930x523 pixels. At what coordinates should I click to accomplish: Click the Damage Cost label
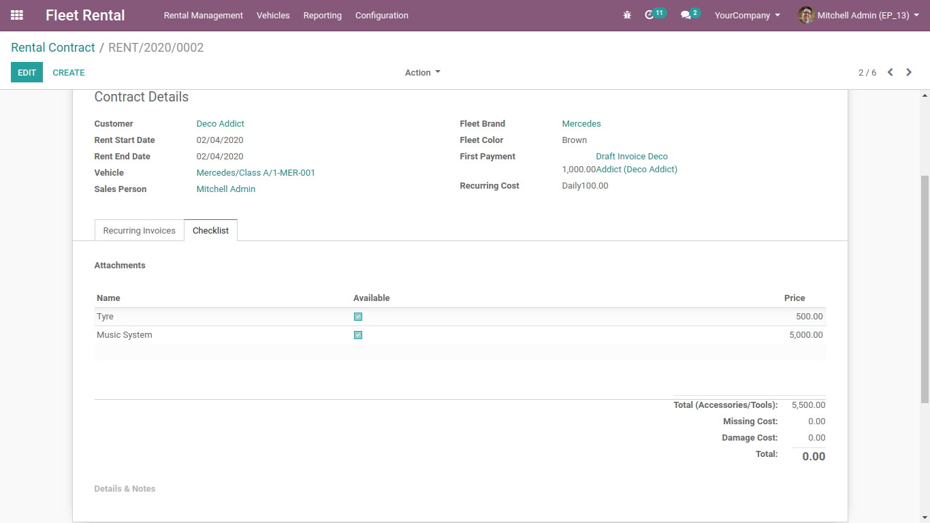click(750, 438)
